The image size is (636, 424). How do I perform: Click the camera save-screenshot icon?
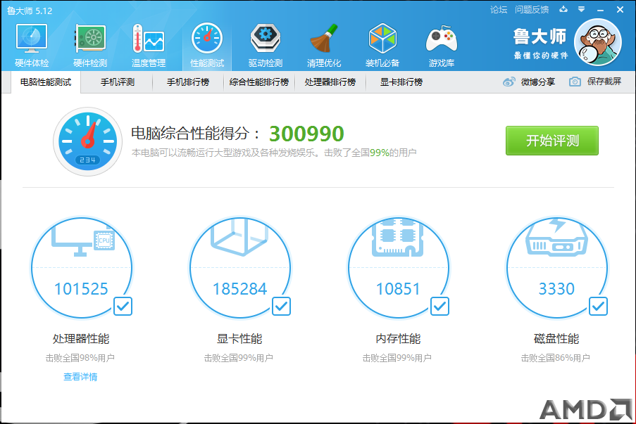575,82
